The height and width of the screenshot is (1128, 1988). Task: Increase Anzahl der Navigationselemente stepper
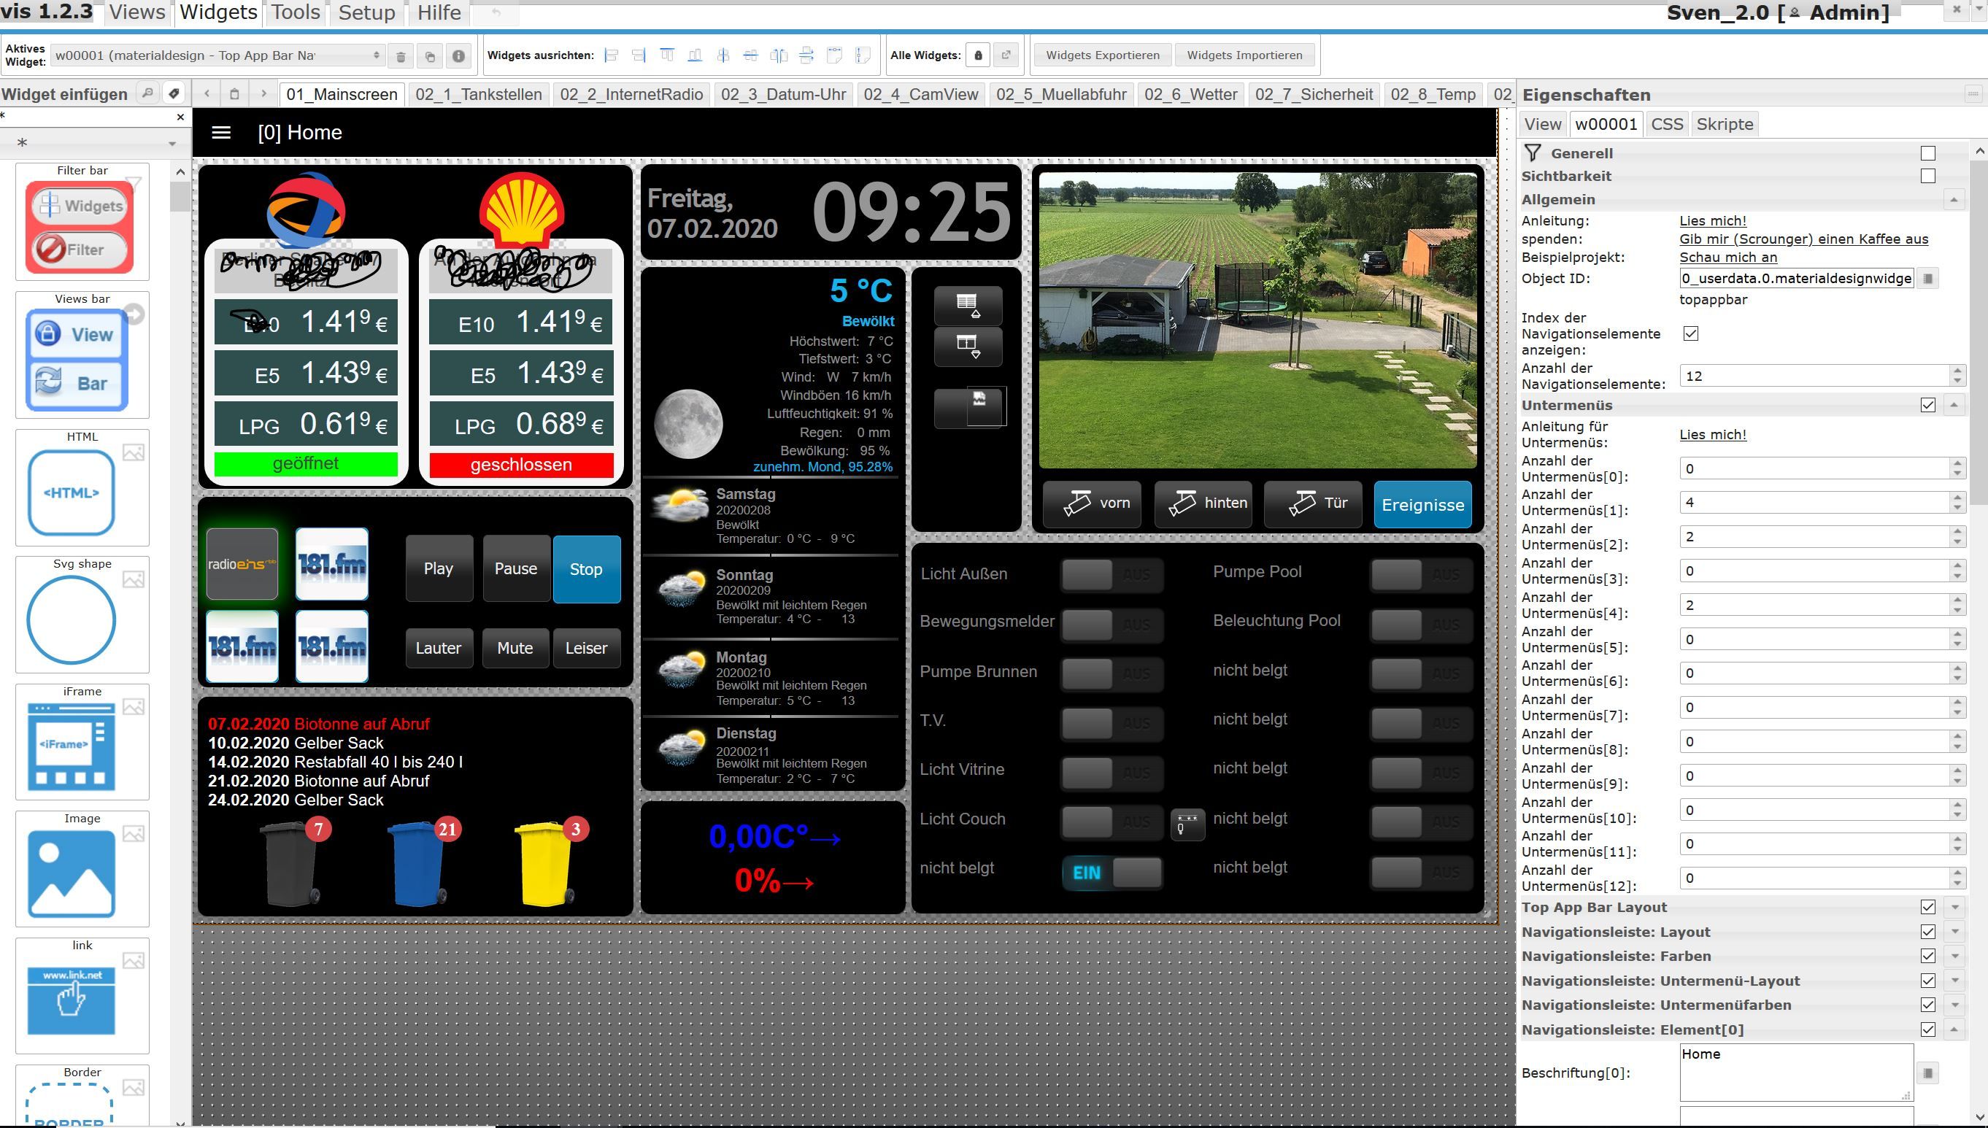tap(1958, 371)
